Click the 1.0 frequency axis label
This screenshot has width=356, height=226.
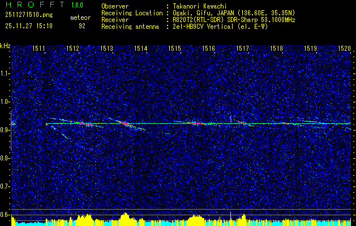(x=5, y=102)
